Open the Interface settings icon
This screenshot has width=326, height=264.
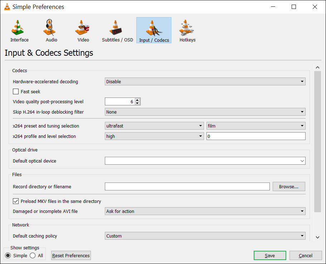click(x=19, y=30)
